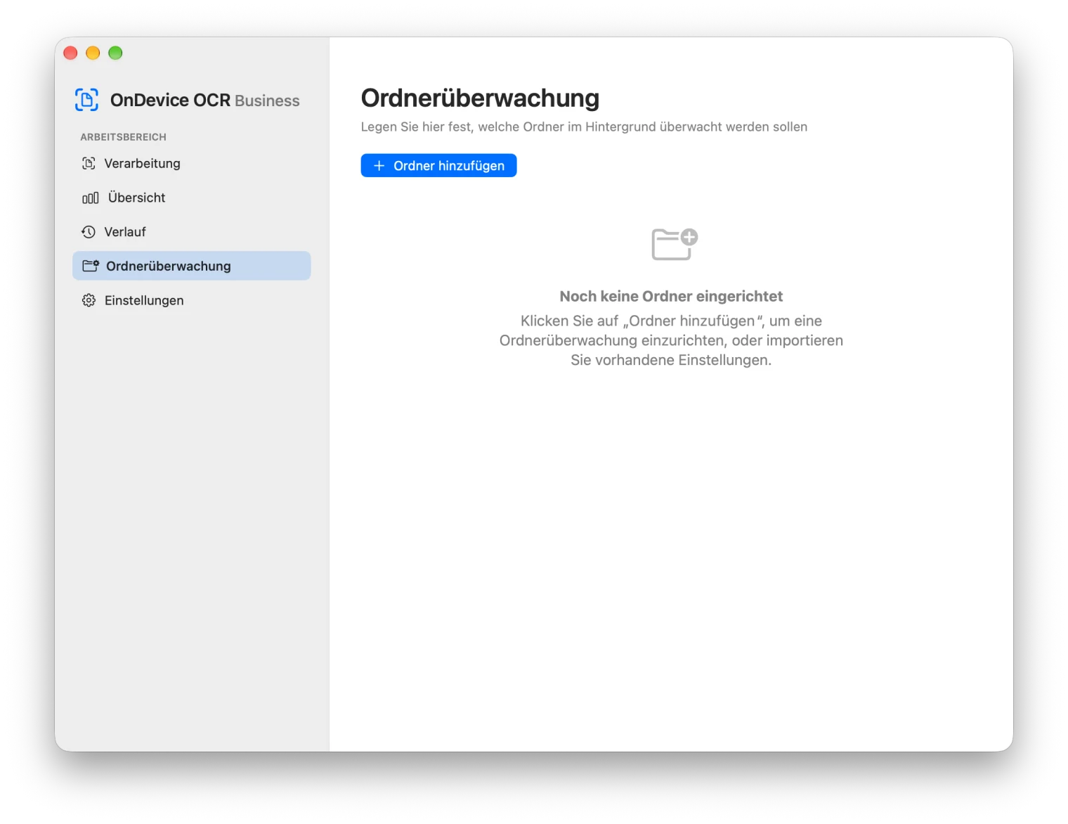Viewport: 1068px width, 824px height.
Task: Click 'Noch keine Ordner eingerichtet' text
Action: pyautogui.click(x=671, y=297)
